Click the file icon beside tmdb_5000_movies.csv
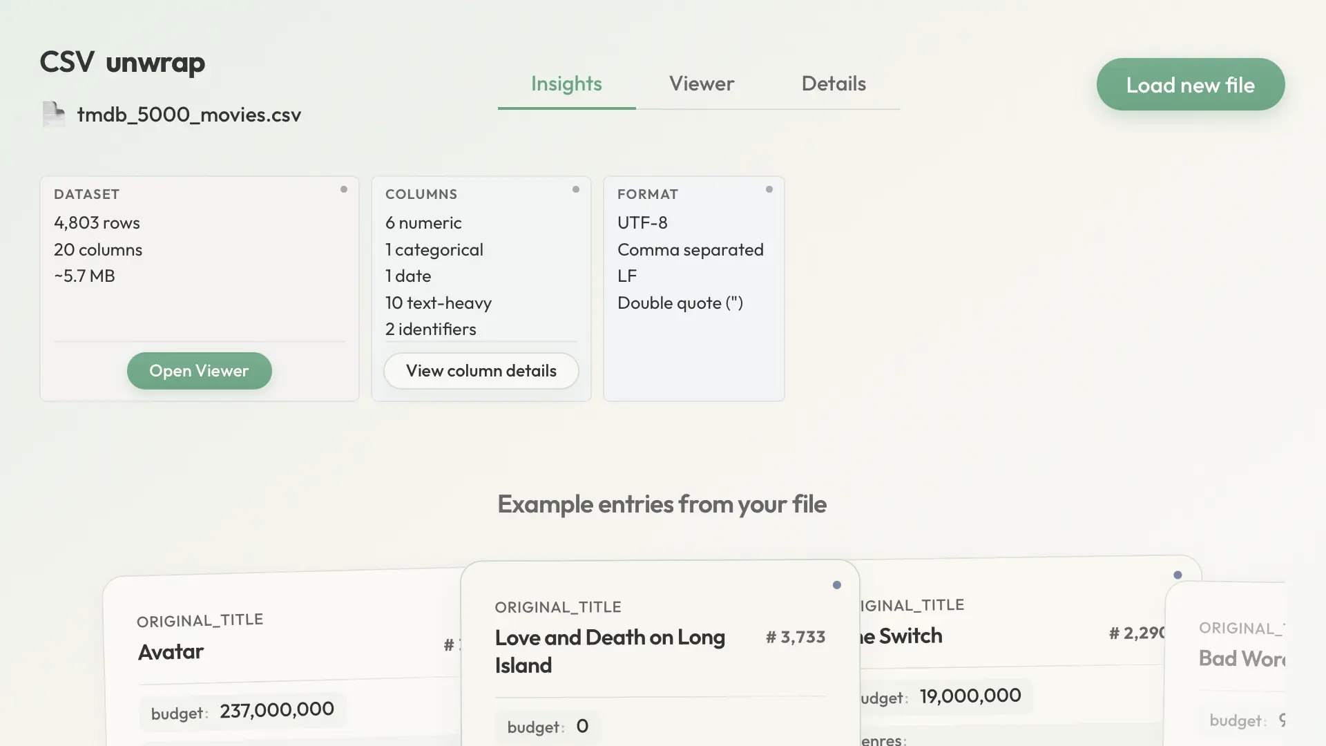The width and height of the screenshot is (1326, 746). tap(54, 114)
